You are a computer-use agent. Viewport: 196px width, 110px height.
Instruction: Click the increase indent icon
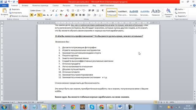tap(93, 10)
